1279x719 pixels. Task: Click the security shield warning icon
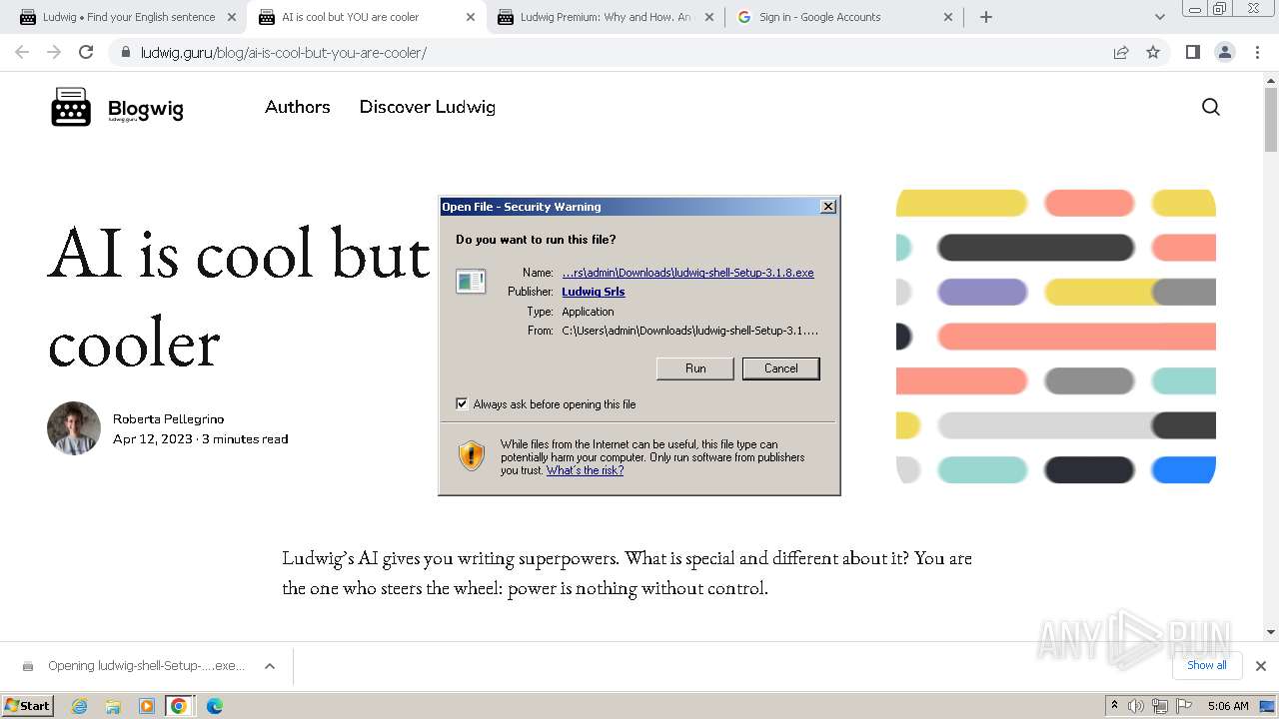click(472, 455)
